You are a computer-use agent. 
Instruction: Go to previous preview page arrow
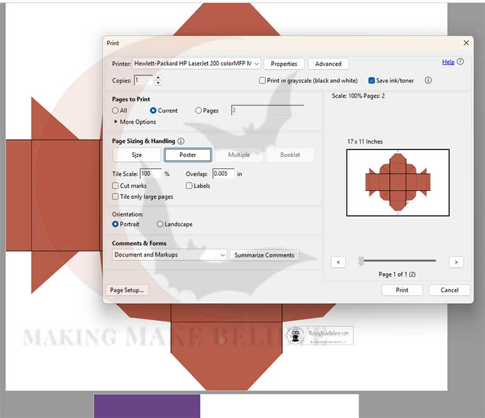pos(338,262)
